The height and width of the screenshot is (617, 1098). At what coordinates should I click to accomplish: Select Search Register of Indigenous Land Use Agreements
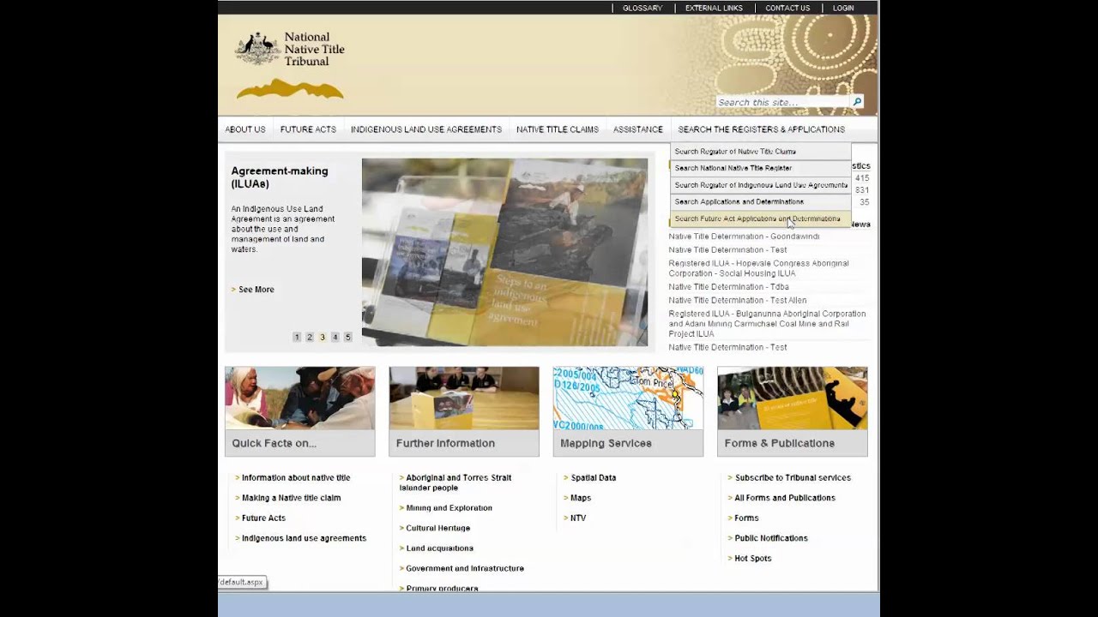tap(760, 185)
